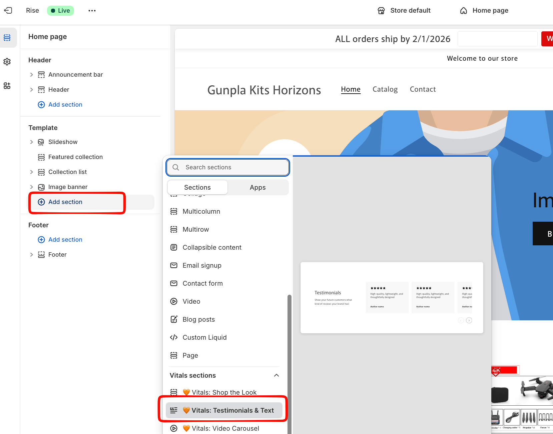Open the Home page template selector

tap(484, 11)
